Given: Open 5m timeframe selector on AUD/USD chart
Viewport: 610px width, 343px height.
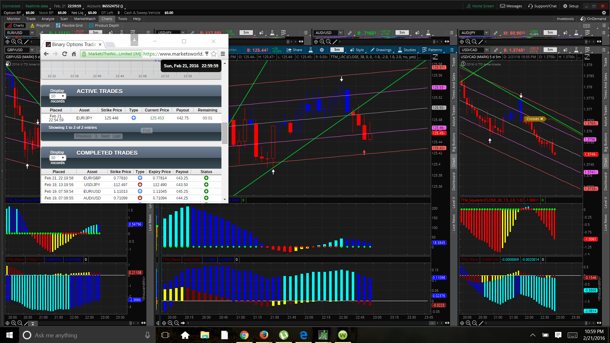Looking at the screenshot, I should click(x=402, y=33).
